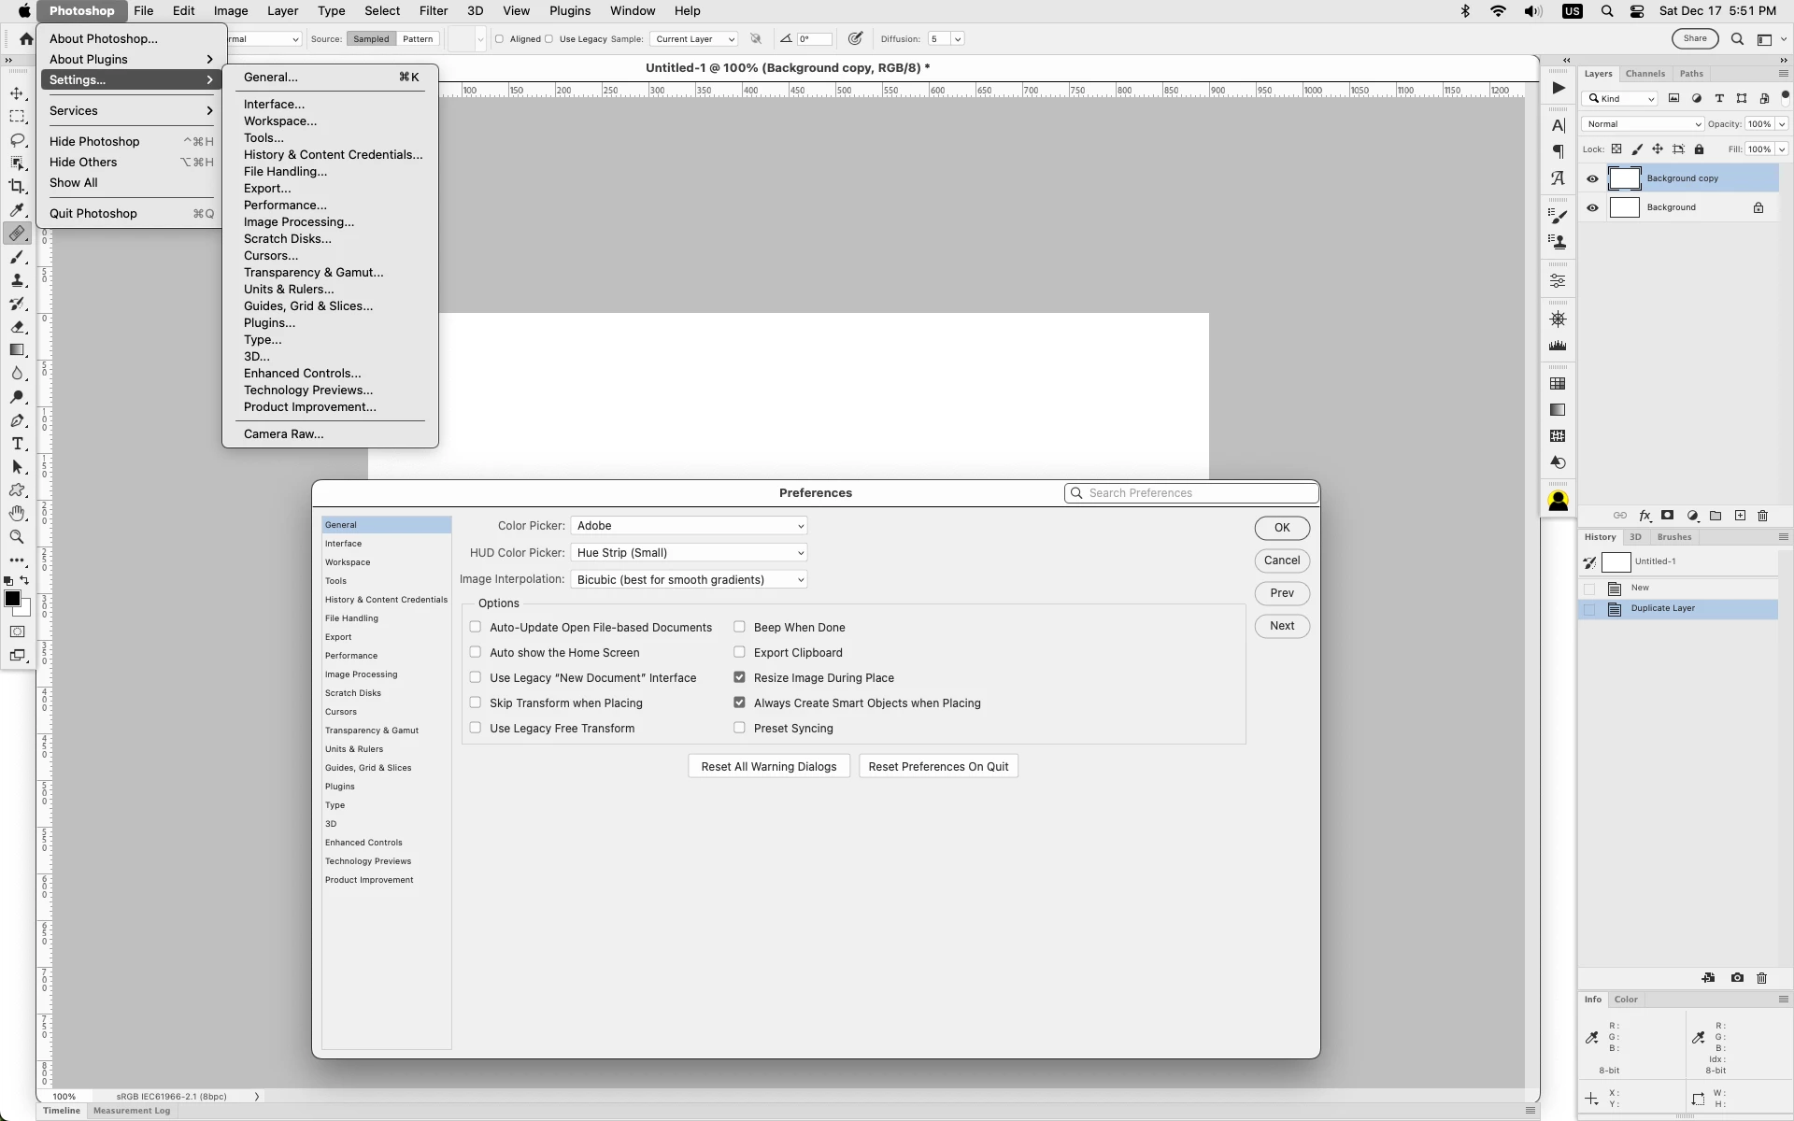Select the Hand tool
1794x1121 pixels.
(17, 514)
